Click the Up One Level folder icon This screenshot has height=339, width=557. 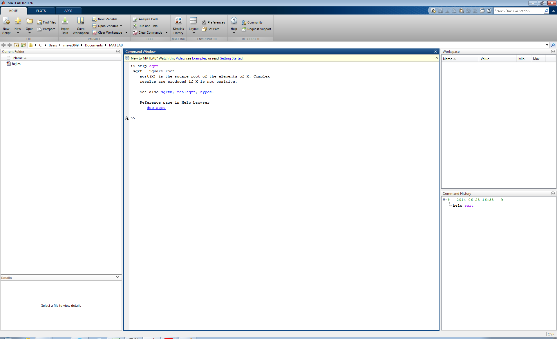pyautogui.click(x=17, y=45)
